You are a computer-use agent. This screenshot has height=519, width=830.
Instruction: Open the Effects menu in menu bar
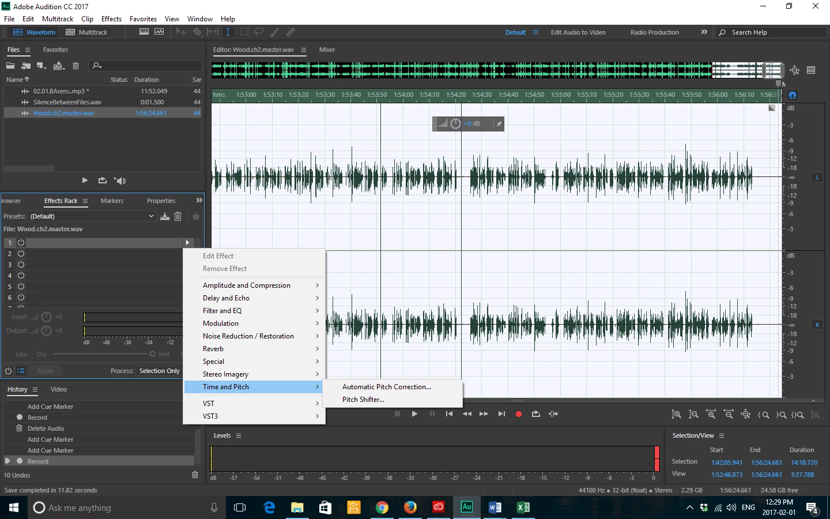[111, 19]
